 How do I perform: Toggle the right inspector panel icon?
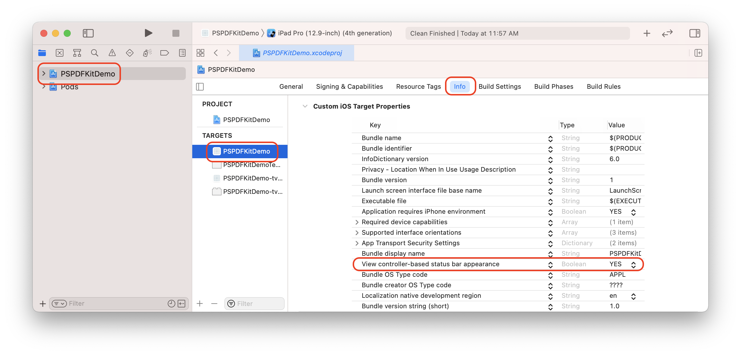695,33
